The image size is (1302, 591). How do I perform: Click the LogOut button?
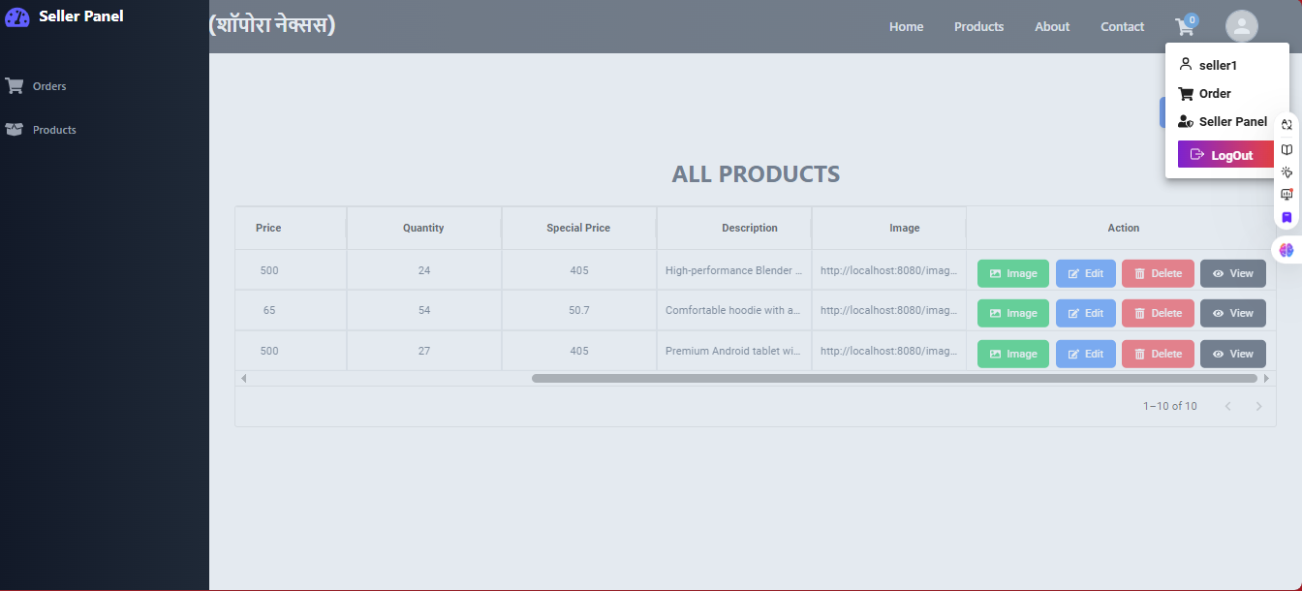[x=1225, y=155]
